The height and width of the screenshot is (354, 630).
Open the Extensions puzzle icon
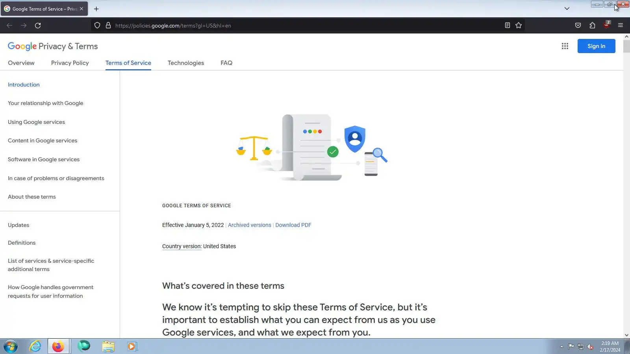pos(592,26)
